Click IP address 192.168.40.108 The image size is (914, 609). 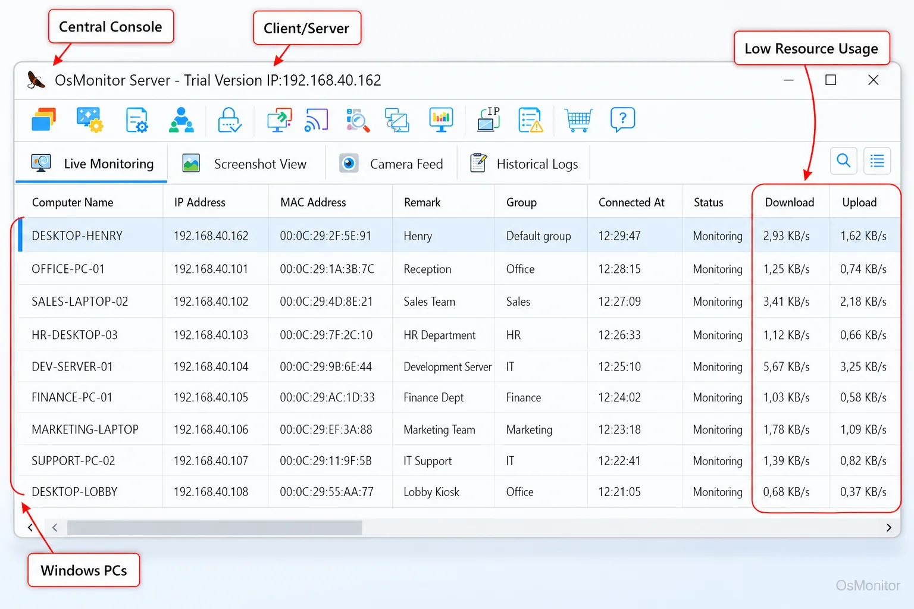coord(211,492)
